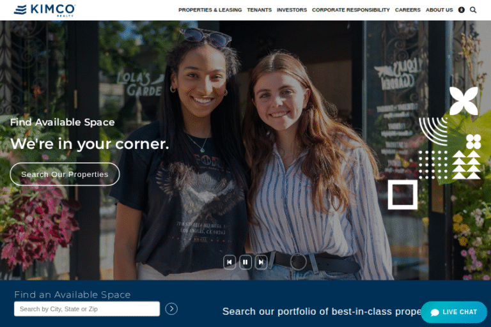Open the Careers menu

pyautogui.click(x=408, y=10)
